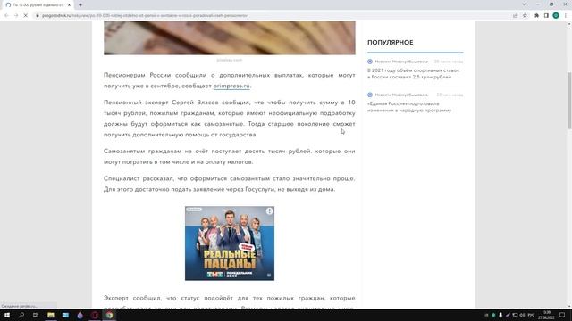Select the address bar URL

[x=145, y=16]
